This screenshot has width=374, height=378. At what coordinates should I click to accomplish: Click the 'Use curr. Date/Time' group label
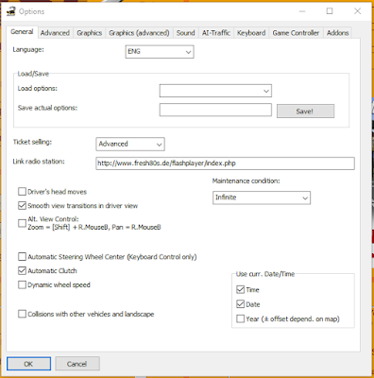coord(265,274)
